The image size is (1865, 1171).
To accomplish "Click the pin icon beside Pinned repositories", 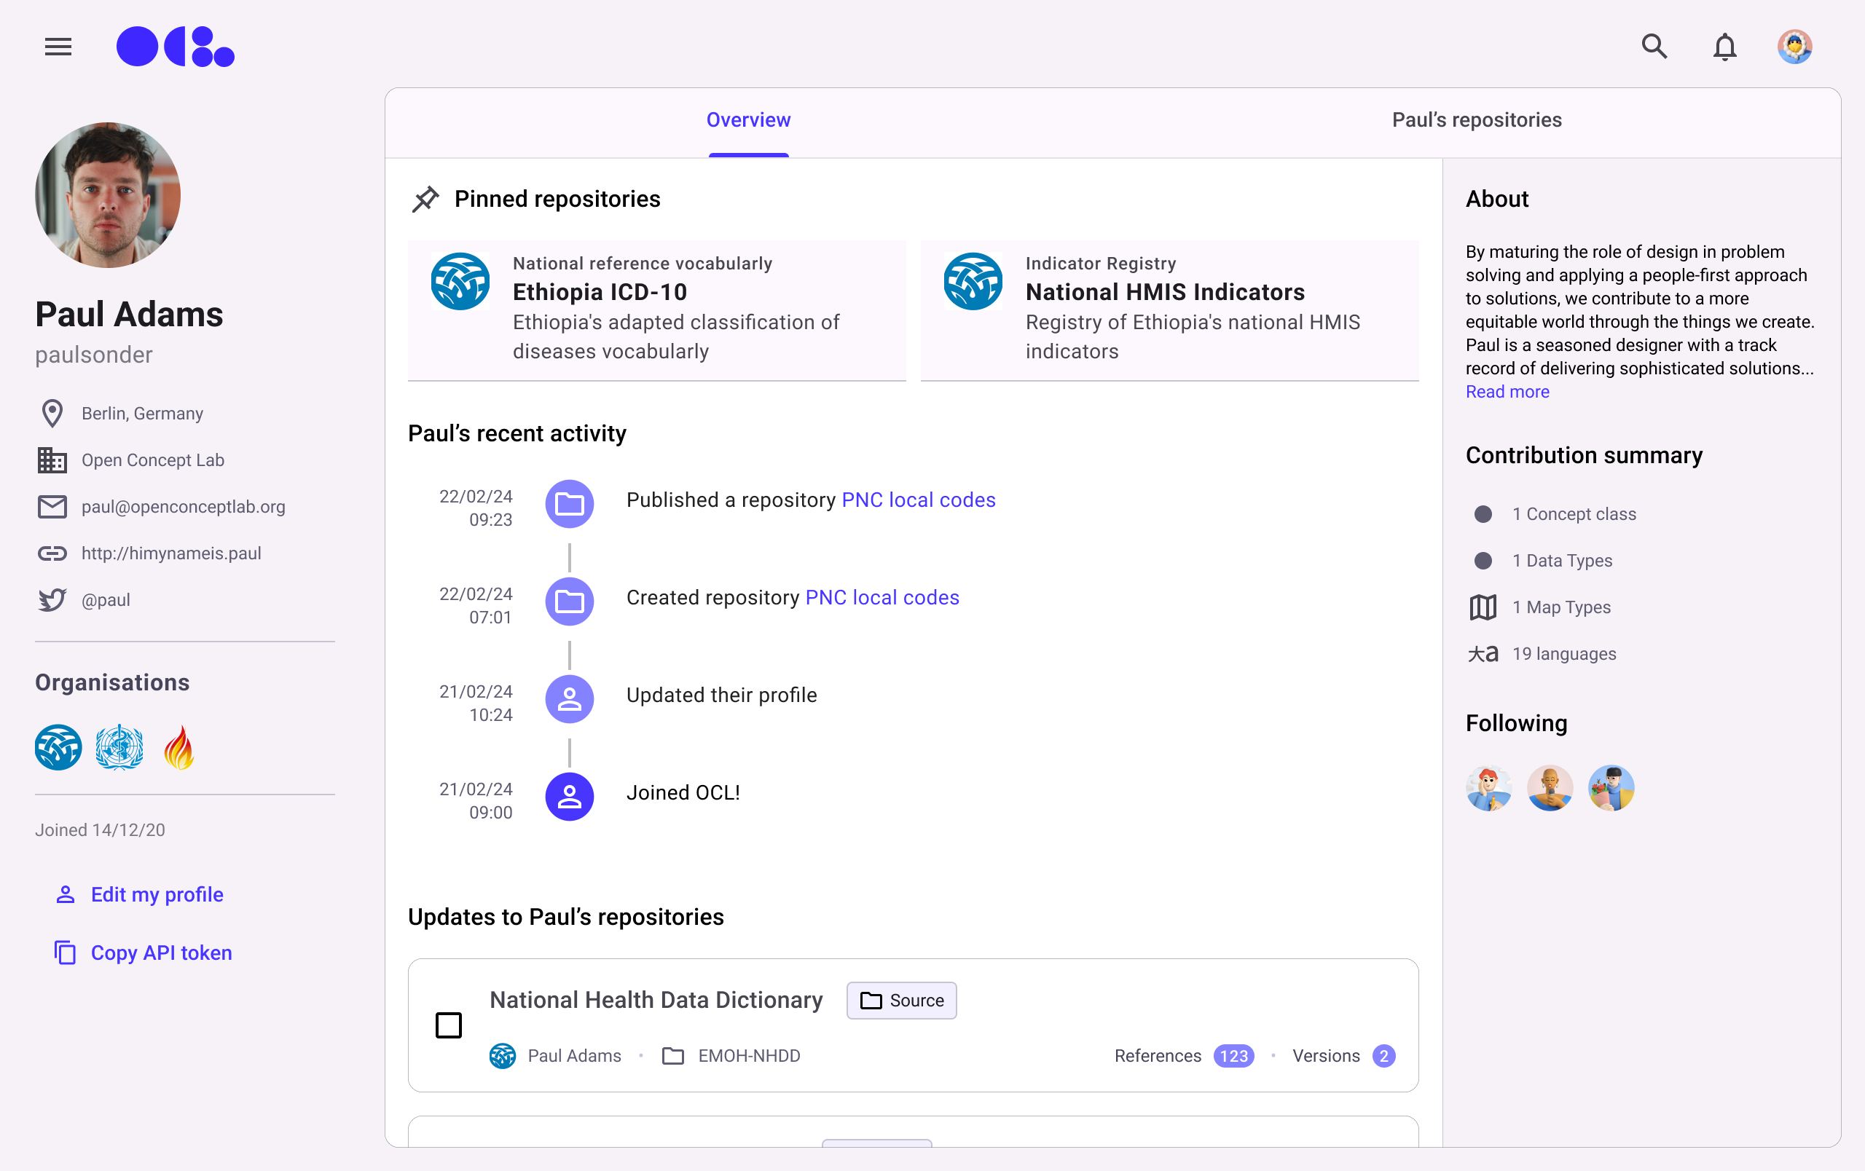I will pyautogui.click(x=425, y=199).
